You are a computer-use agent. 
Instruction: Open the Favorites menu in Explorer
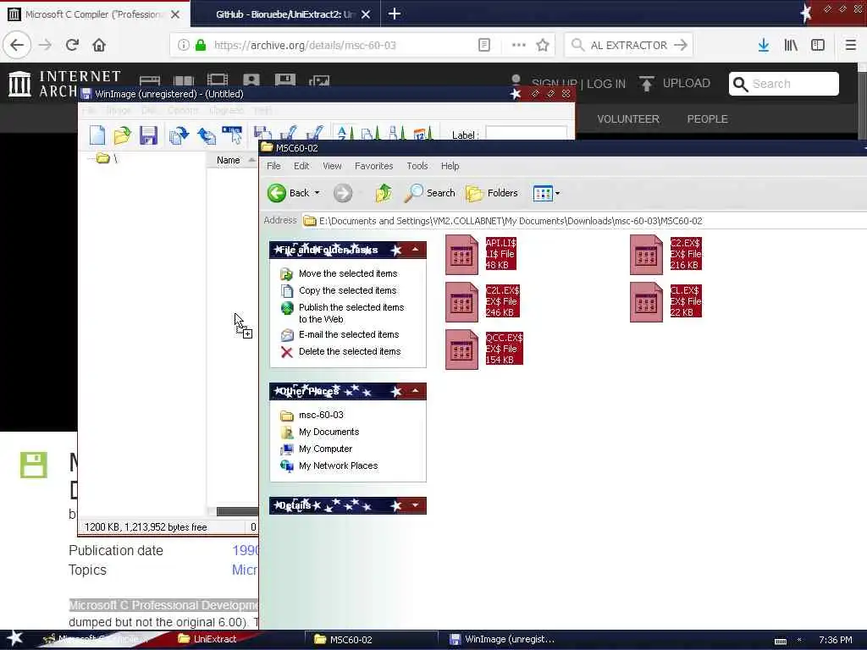373,166
